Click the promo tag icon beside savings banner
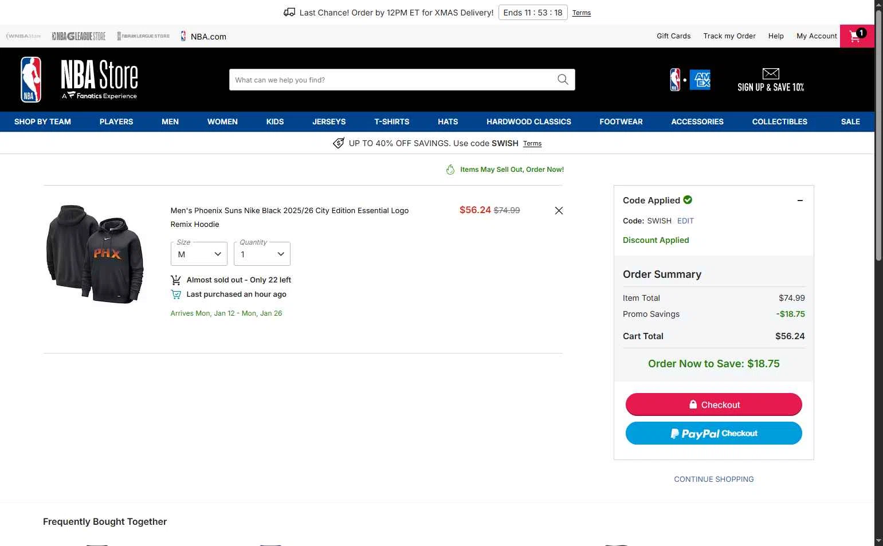Screen dimensions: 883x546 click(x=339, y=143)
